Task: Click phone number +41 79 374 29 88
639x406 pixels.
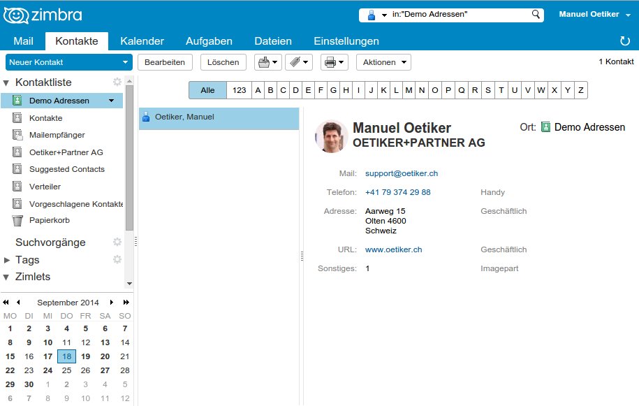Action: point(398,192)
